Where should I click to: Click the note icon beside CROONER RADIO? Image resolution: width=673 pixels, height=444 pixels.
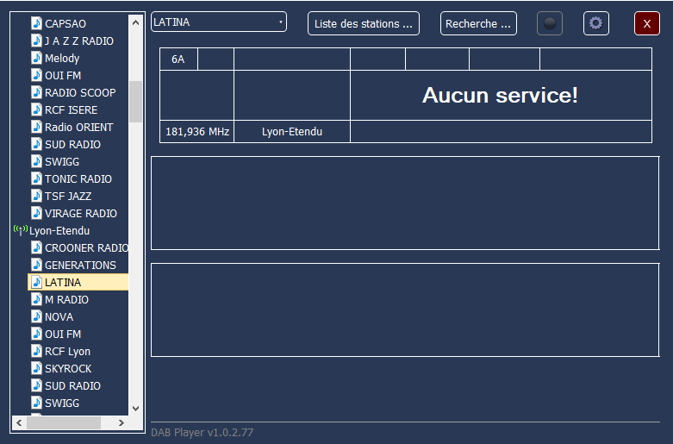pos(36,247)
